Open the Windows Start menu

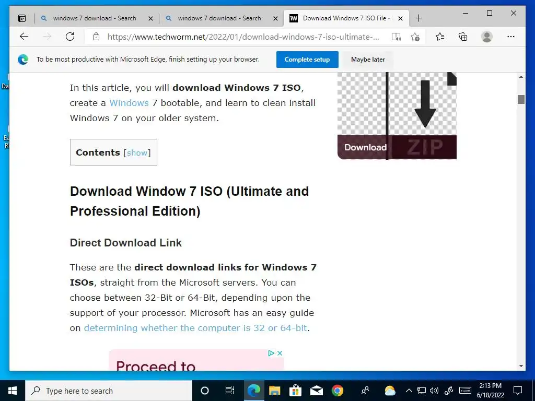[13, 391]
